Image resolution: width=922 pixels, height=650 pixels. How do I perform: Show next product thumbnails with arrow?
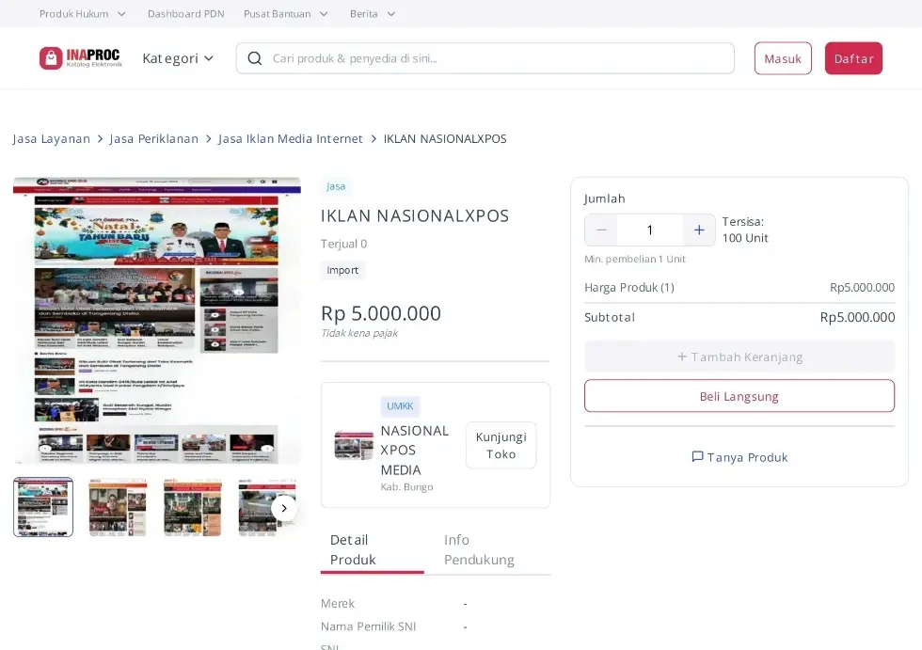284,508
